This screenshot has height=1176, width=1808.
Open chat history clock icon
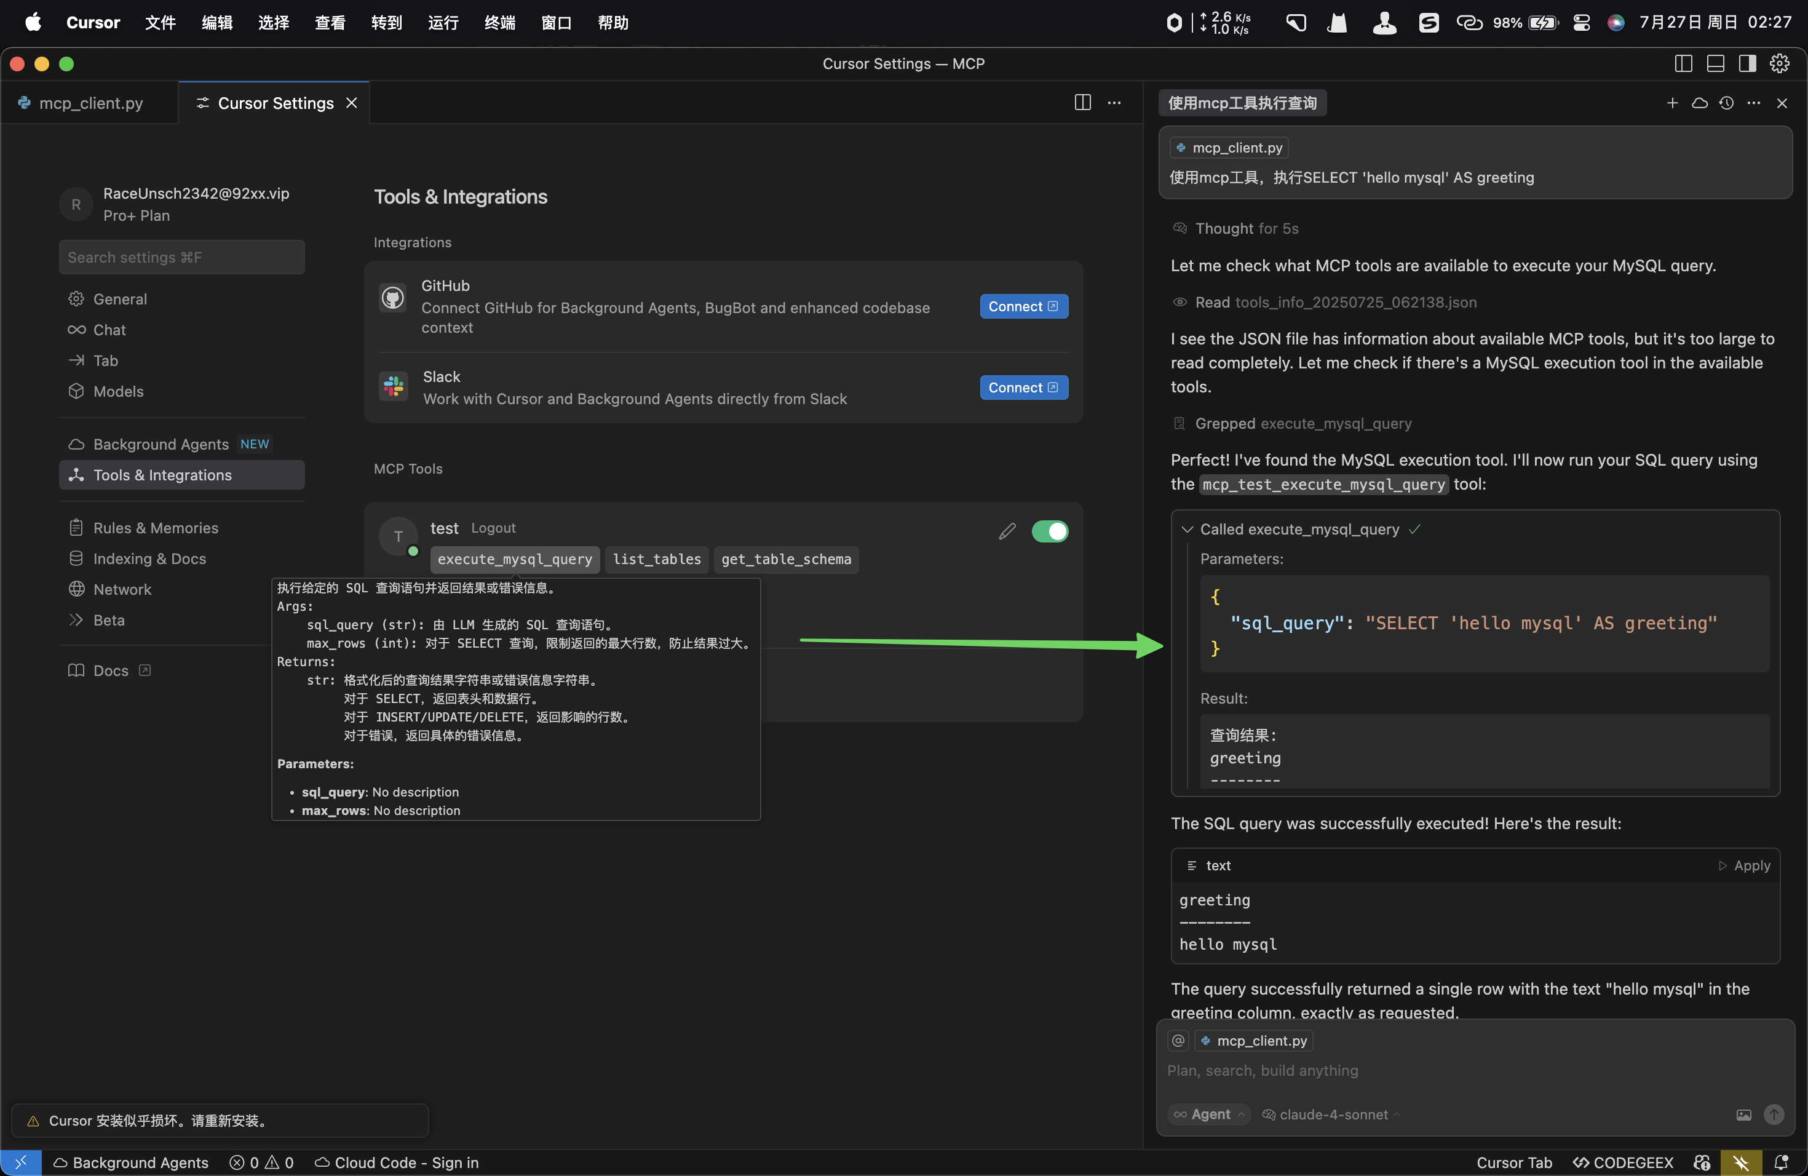pos(1726,103)
